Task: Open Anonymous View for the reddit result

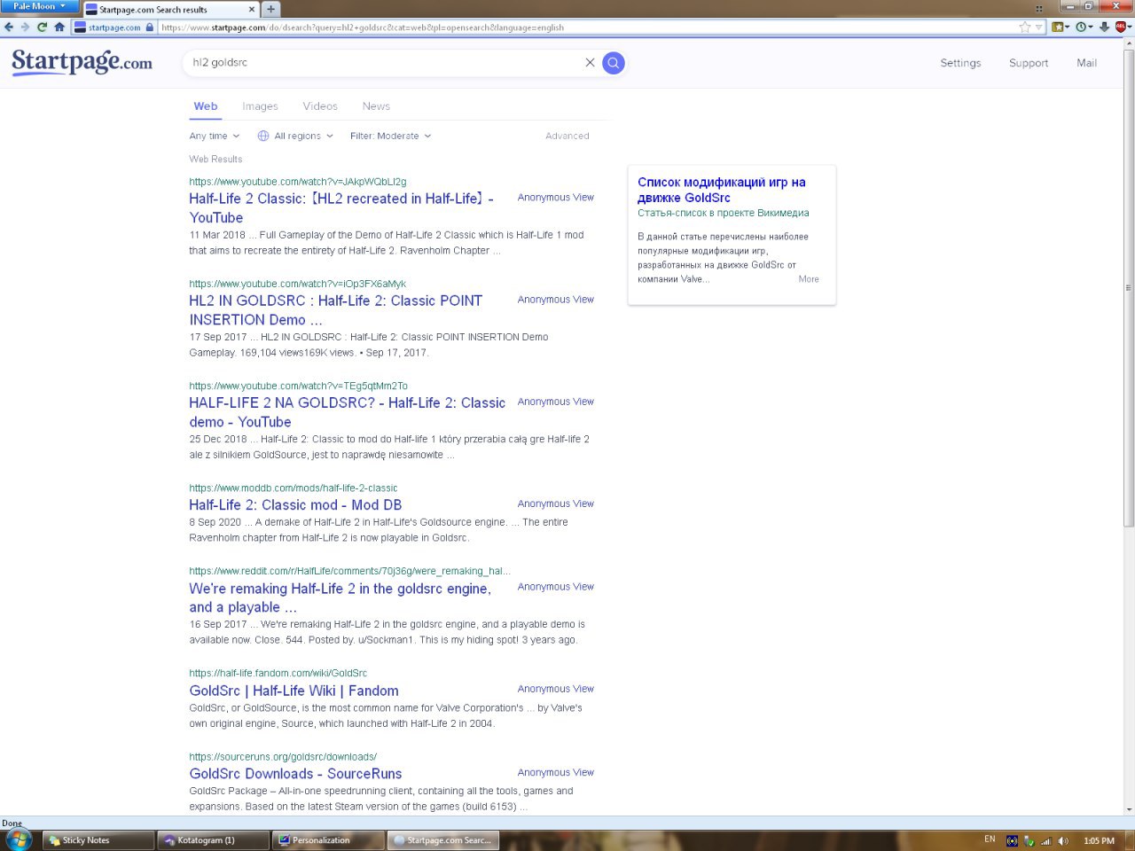Action: (x=556, y=587)
